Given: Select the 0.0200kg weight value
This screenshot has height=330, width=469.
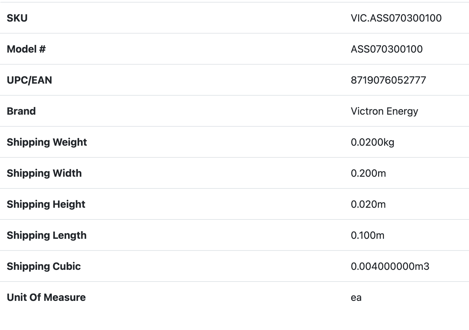Looking at the screenshot, I should pos(372,142).
